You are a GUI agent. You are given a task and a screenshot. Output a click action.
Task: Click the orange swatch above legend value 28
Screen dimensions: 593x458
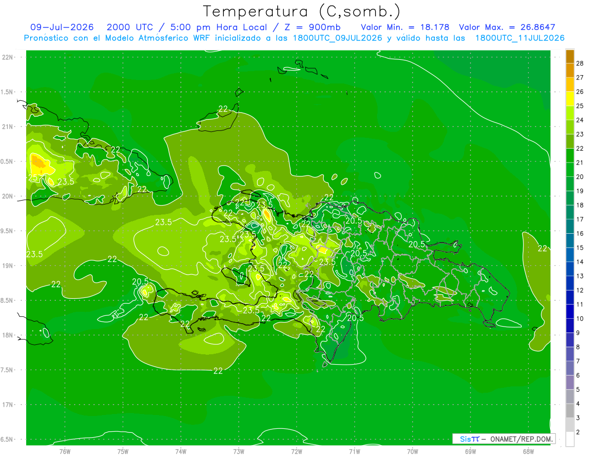coord(570,56)
